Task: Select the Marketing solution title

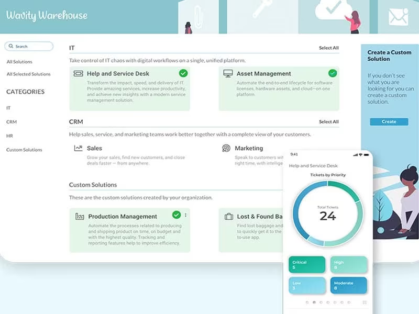Action: (249, 148)
